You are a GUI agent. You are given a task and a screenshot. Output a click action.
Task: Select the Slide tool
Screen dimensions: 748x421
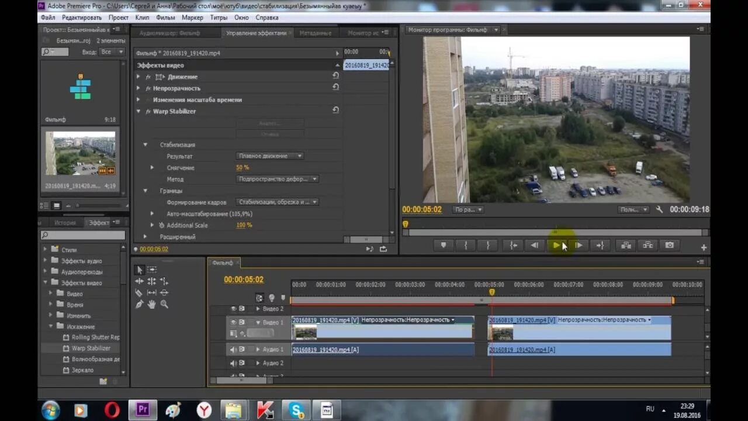click(164, 292)
